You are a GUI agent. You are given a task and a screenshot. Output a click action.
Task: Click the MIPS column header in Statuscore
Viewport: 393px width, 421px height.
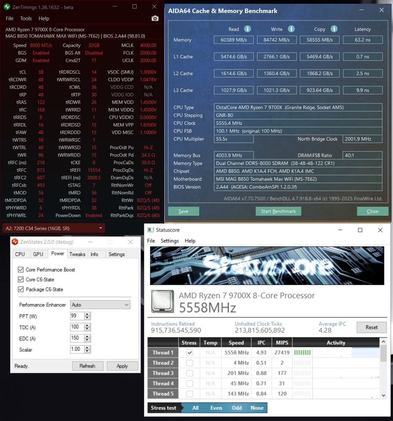point(282,342)
